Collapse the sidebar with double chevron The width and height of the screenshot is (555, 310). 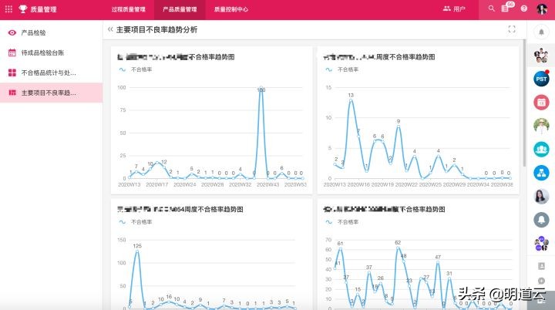[x=110, y=29]
